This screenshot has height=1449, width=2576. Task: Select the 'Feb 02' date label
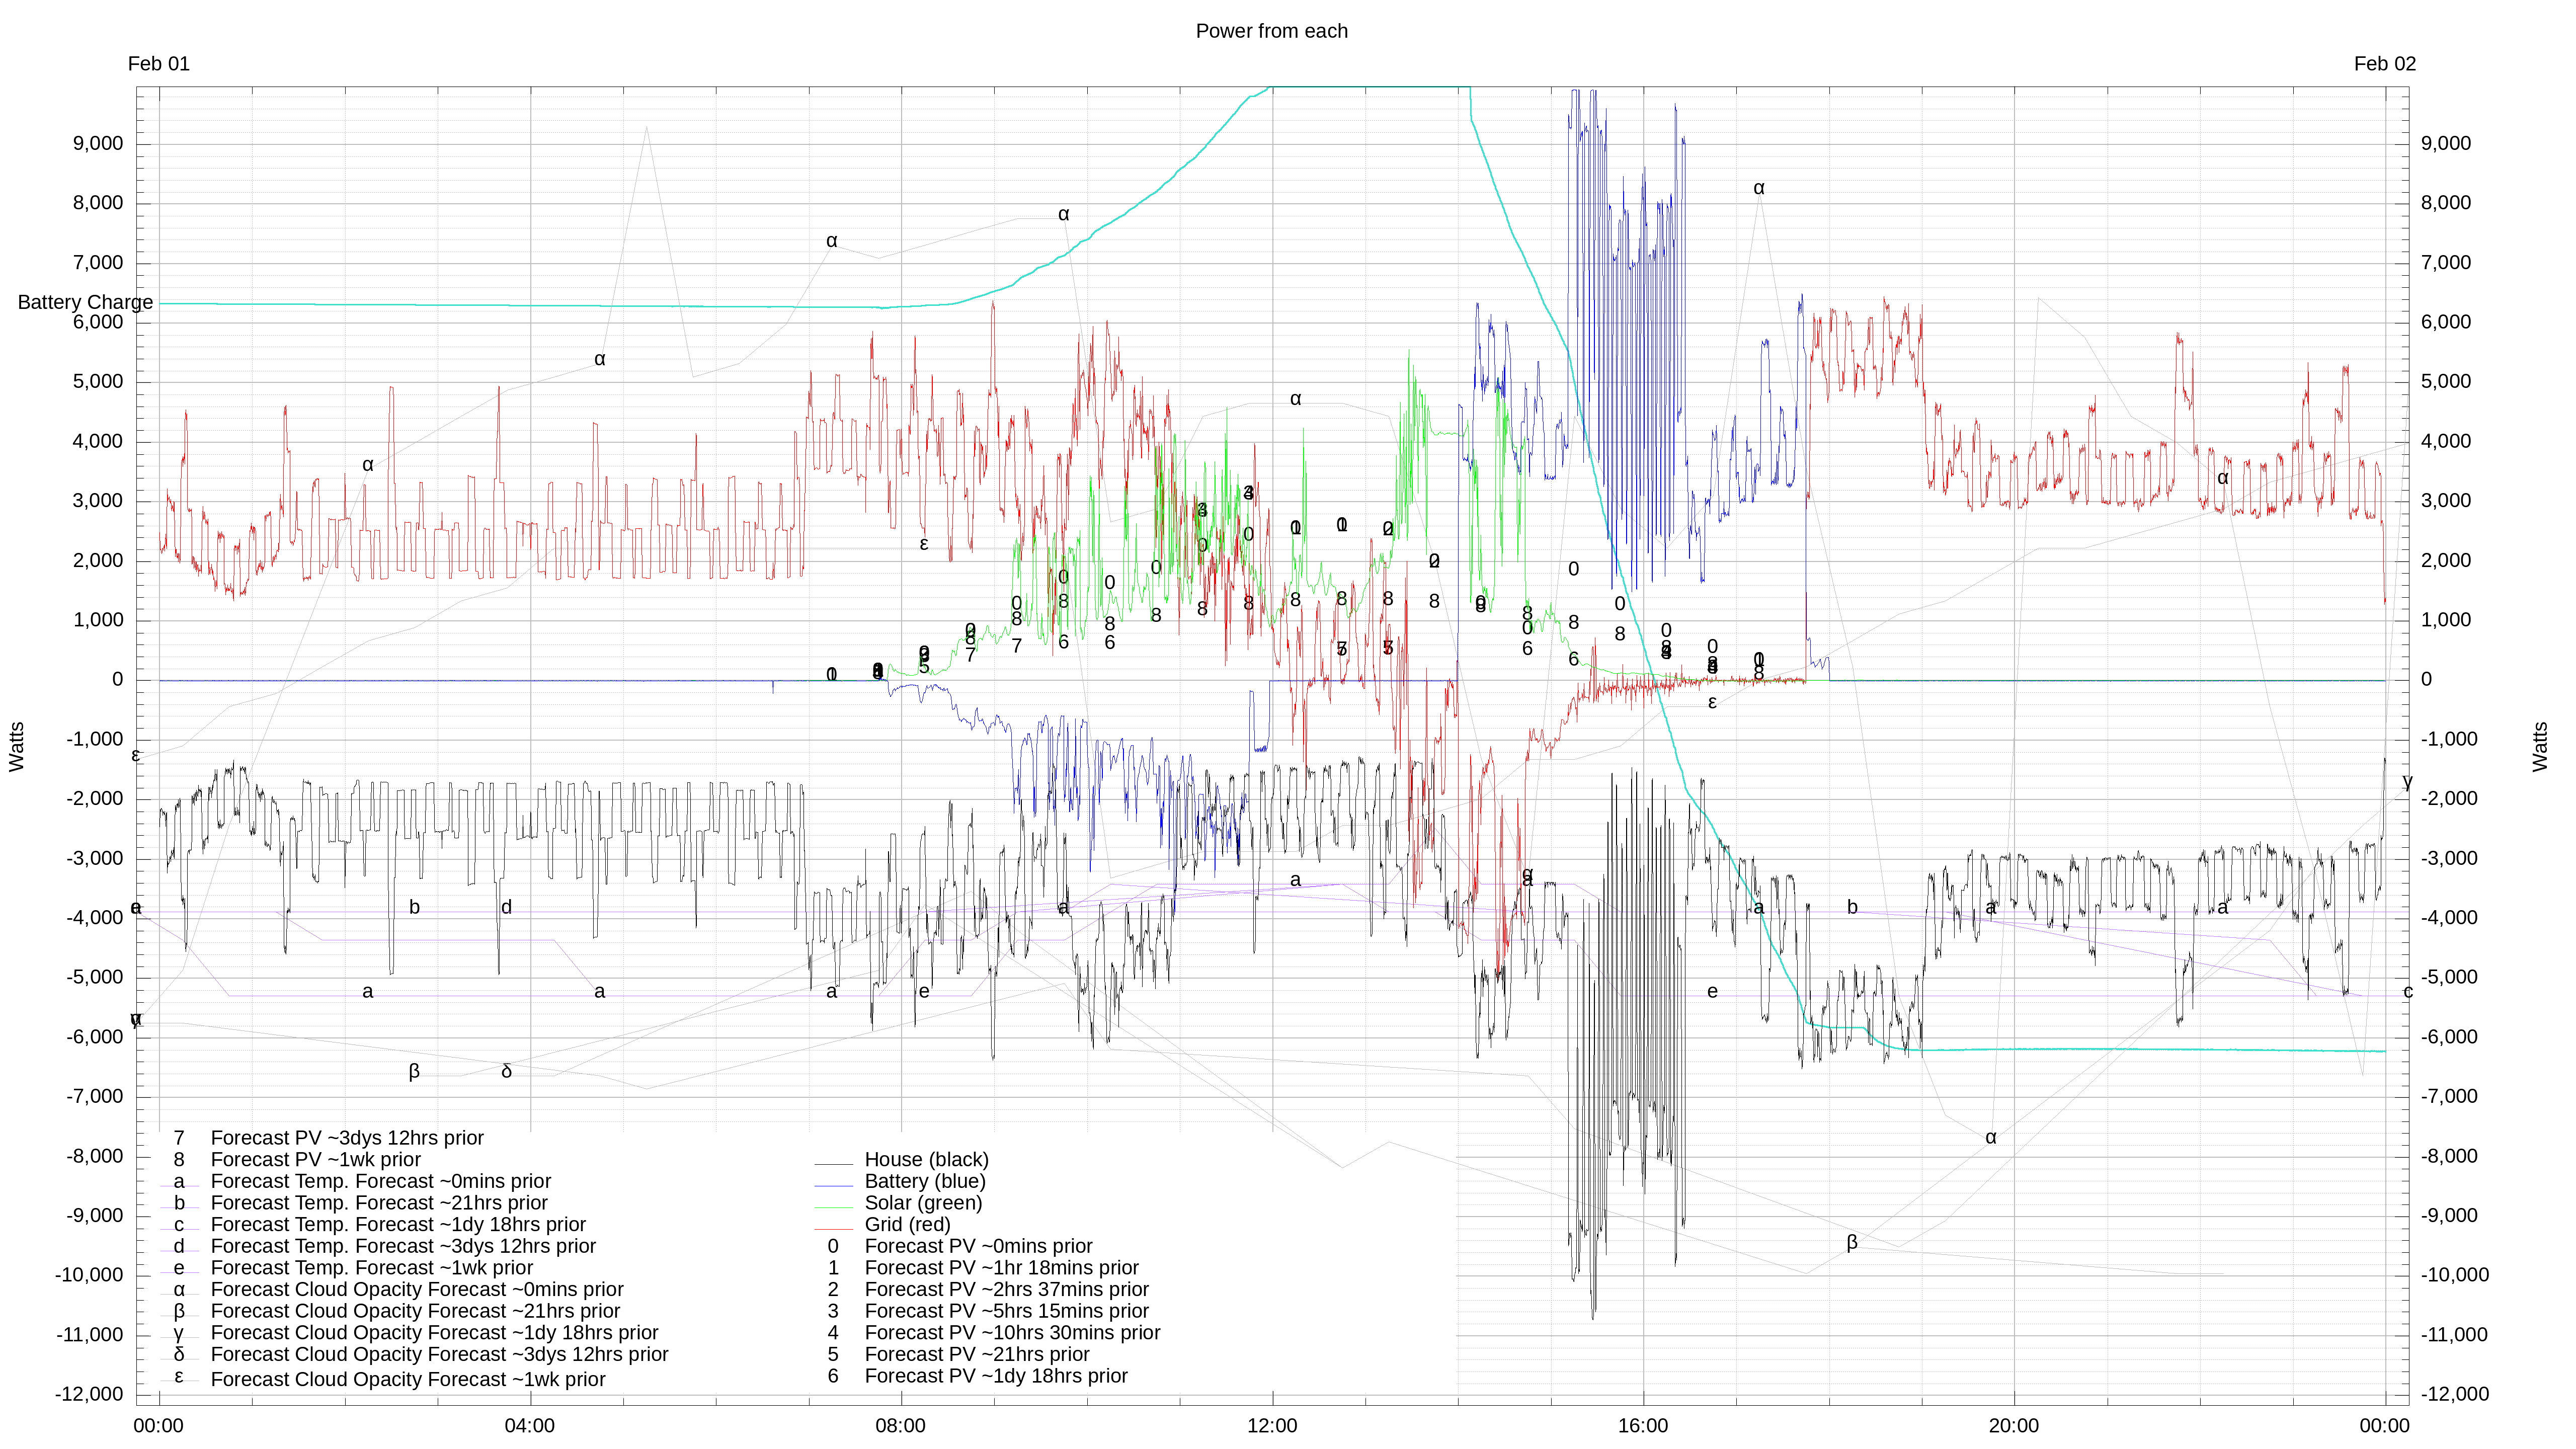pos(2384,64)
